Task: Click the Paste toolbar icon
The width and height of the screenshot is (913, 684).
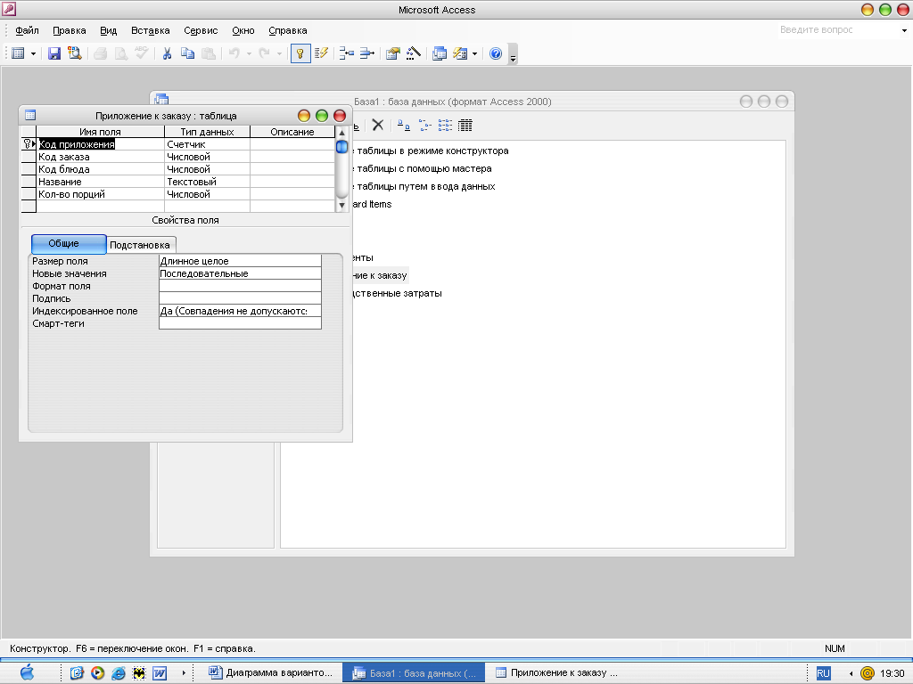Action: point(209,53)
